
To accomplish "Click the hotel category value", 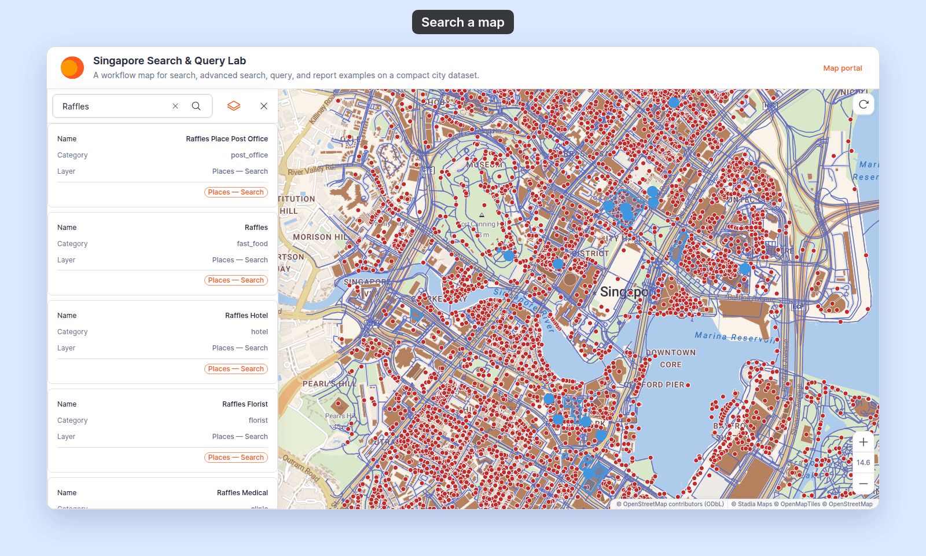I will pos(259,332).
